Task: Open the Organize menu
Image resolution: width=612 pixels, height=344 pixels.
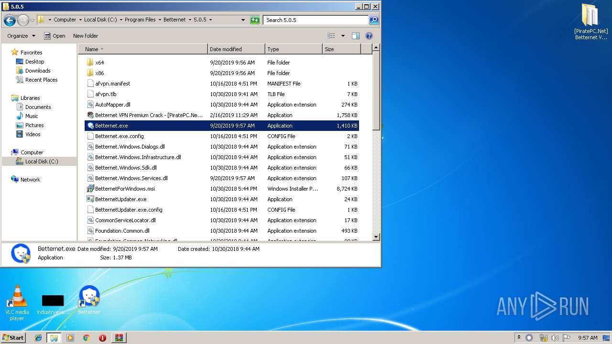Action: [x=21, y=36]
